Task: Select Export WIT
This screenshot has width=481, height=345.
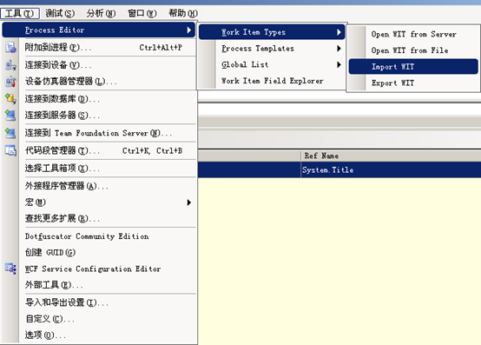Action: [x=413, y=83]
